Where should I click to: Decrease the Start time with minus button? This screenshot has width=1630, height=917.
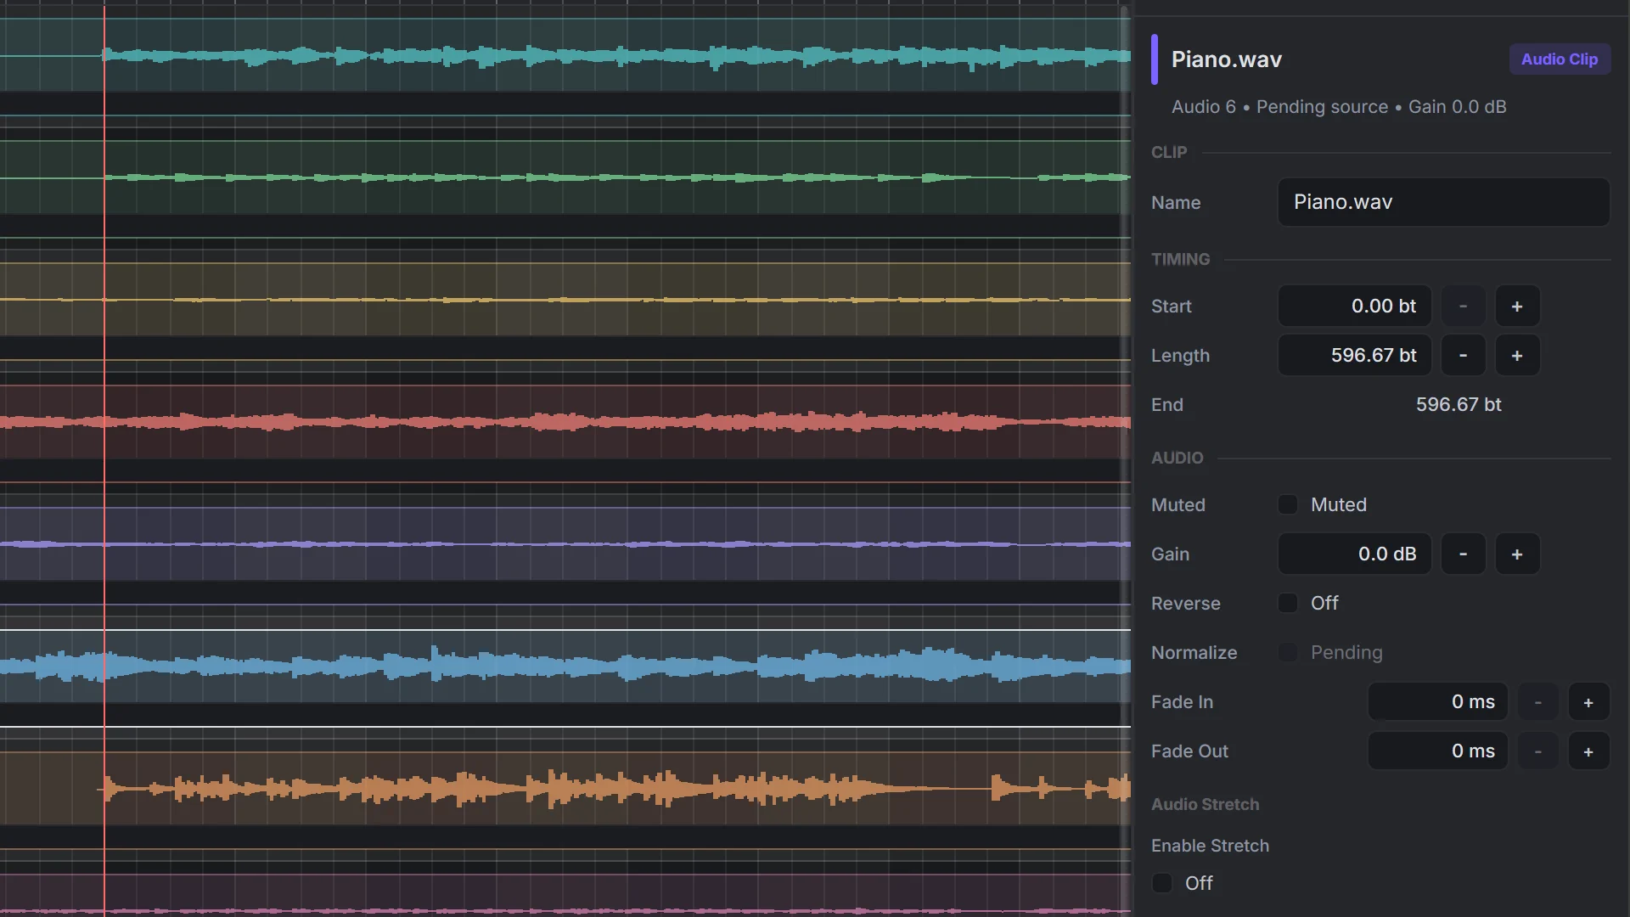pos(1463,306)
